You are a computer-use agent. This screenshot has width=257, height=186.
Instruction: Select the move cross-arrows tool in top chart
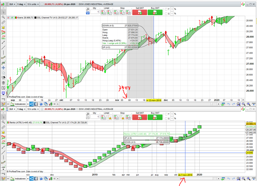3,68
